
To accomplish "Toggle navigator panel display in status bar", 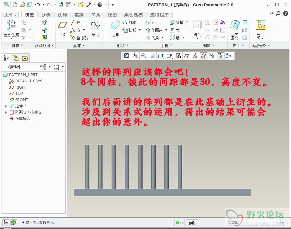I will pos(6,223).
